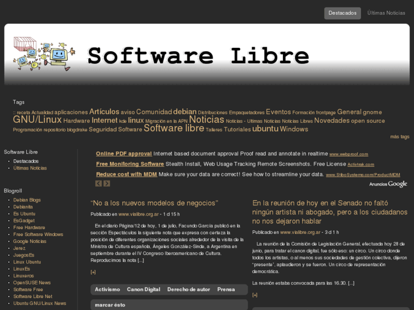Select Últimas Noticias in the sidebar
This screenshot has height=310, width=414.
pyautogui.click(x=30, y=168)
